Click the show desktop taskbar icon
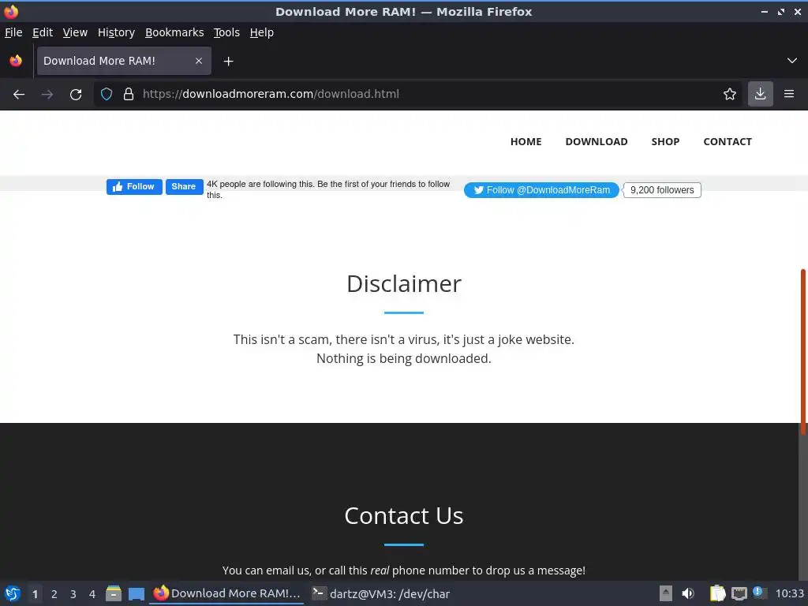Screen dimensions: 808x606 point(137,593)
